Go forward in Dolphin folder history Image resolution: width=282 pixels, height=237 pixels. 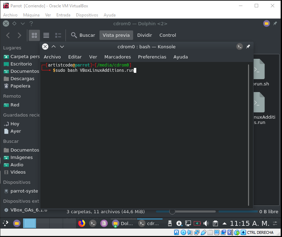[x=19, y=35]
